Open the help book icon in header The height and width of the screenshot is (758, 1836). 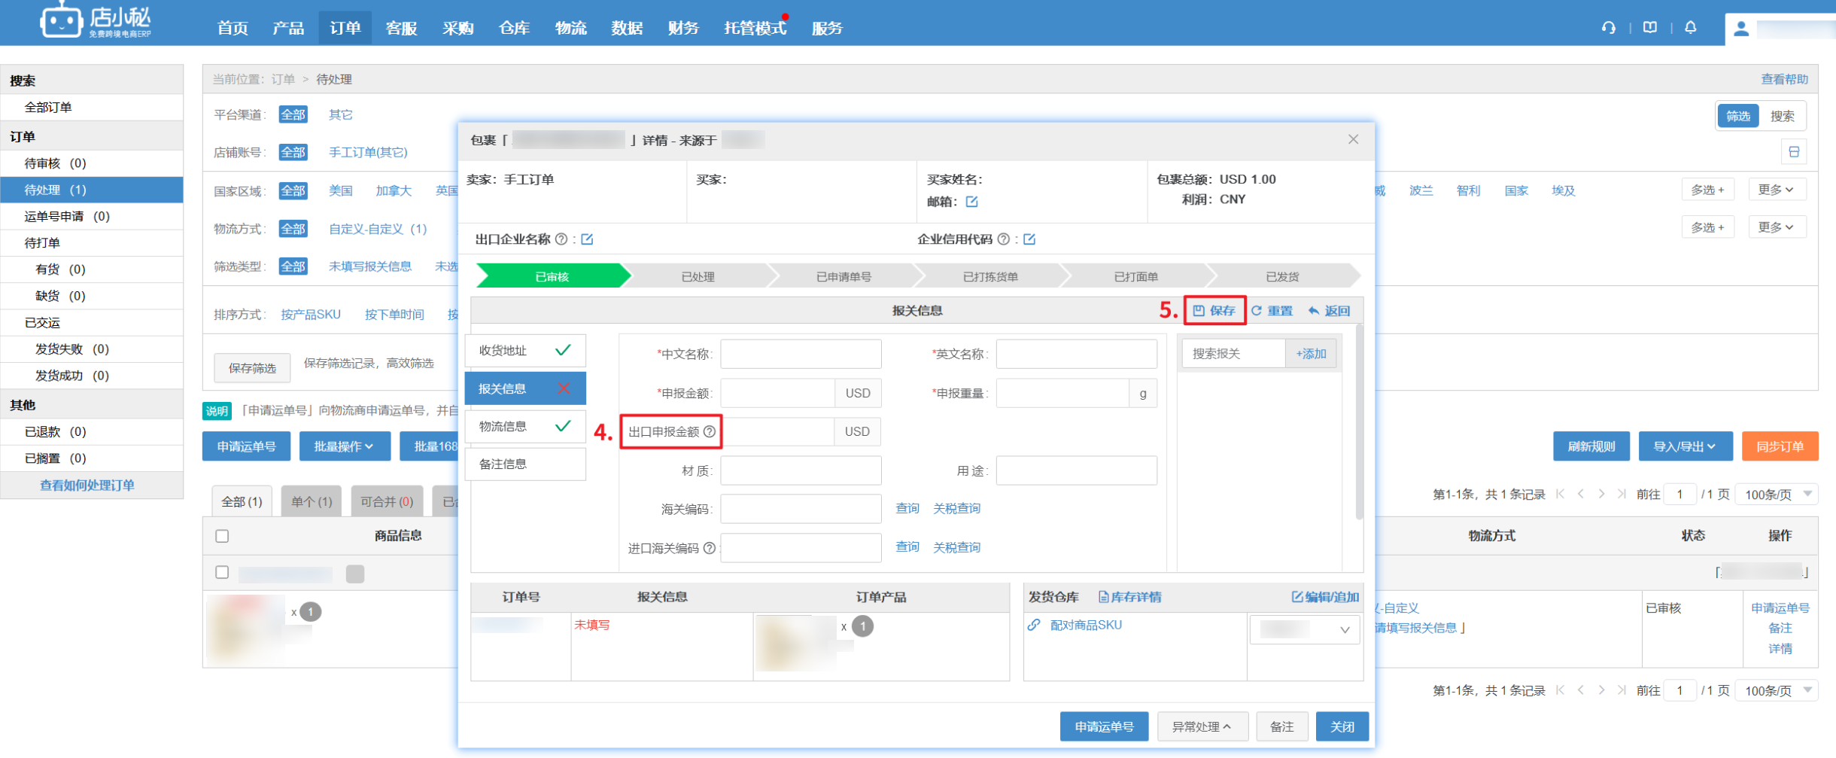click(x=1650, y=28)
